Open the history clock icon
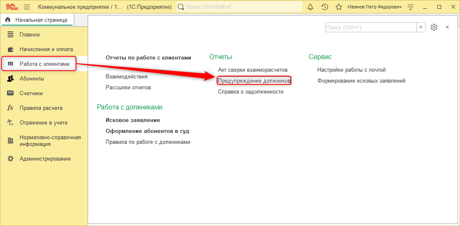 [325, 7]
